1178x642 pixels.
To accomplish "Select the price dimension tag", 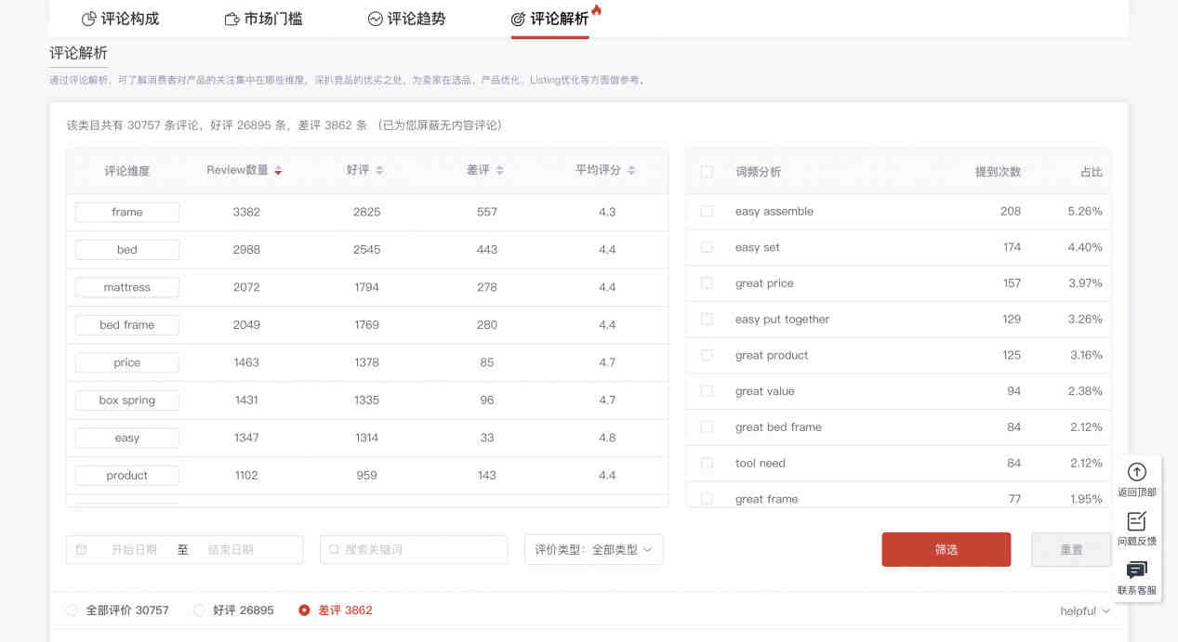I will [127, 362].
